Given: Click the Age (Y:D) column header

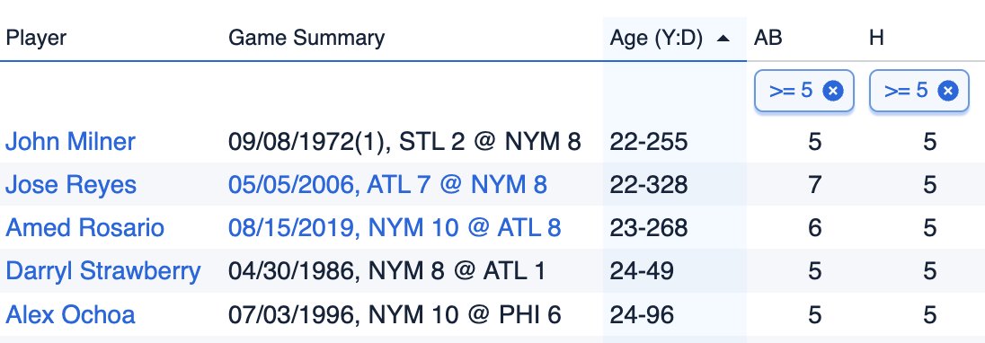Looking at the screenshot, I should 655,38.
